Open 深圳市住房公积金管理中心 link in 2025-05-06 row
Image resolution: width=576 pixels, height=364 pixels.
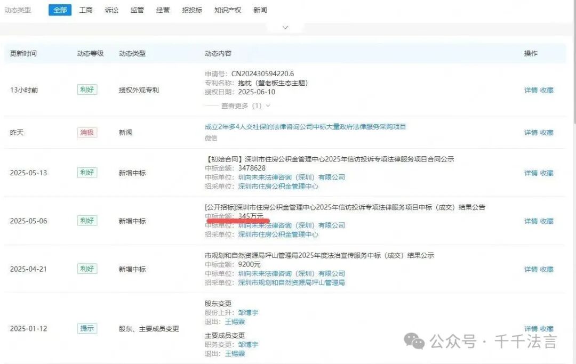coord(278,234)
